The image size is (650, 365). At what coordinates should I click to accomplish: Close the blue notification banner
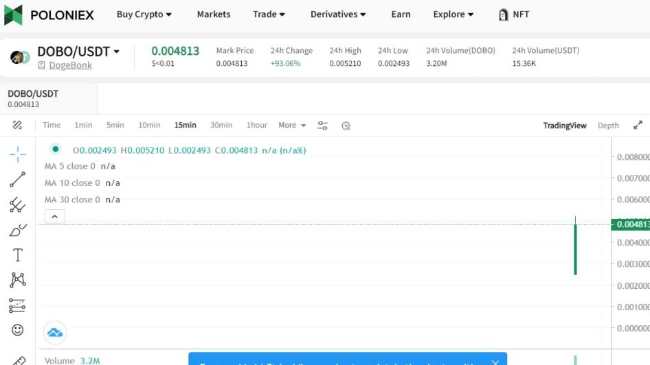click(x=495, y=362)
